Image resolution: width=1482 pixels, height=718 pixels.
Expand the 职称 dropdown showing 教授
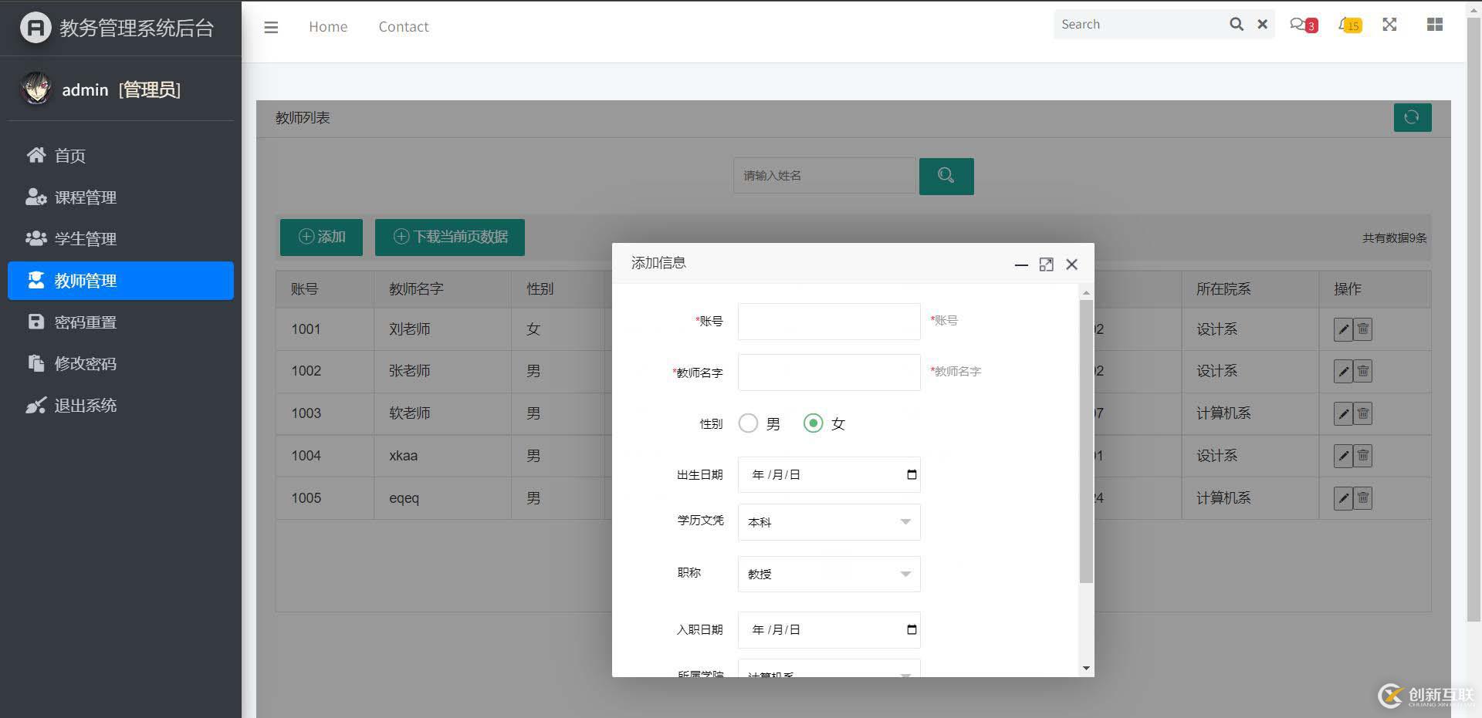828,574
